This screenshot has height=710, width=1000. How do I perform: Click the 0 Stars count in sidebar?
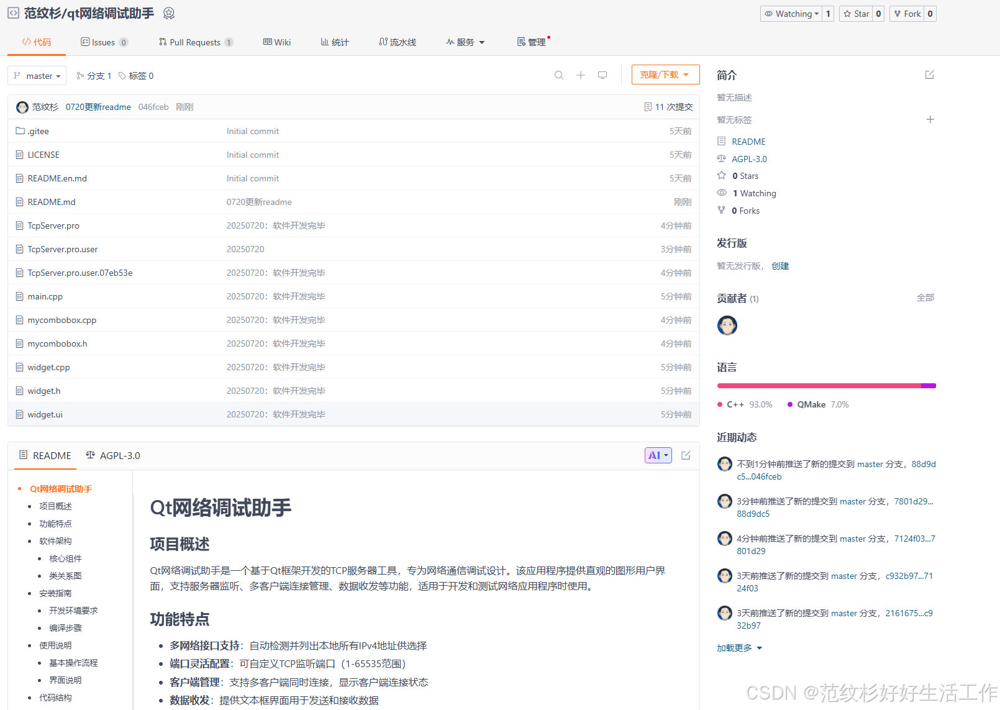[x=745, y=176]
